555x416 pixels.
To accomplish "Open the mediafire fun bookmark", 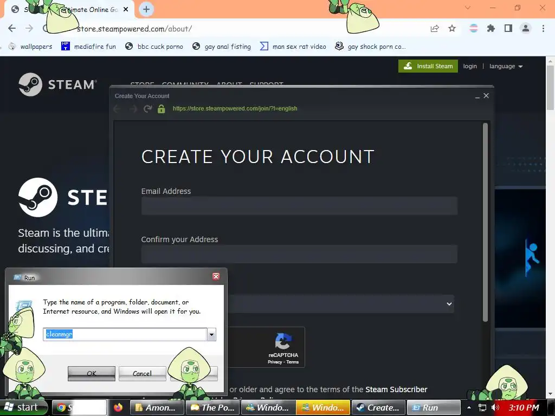I will pos(88,47).
